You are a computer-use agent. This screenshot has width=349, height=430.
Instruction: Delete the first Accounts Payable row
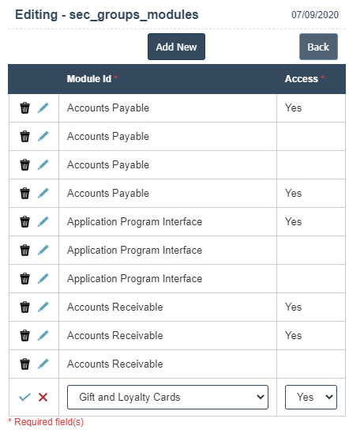24,108
